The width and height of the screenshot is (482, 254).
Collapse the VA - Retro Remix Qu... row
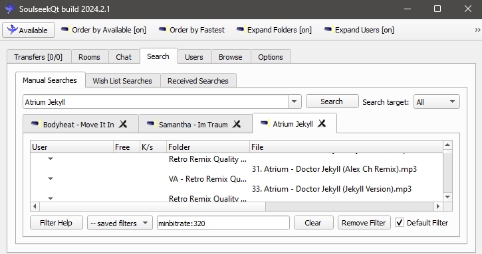click(51, 178)
